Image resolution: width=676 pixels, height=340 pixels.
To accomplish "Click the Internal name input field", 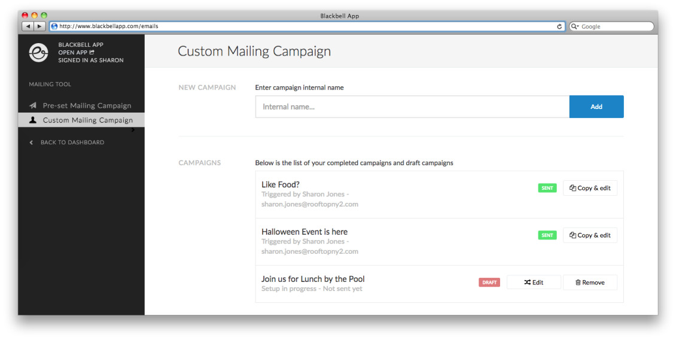I will (x=412, y=107).
